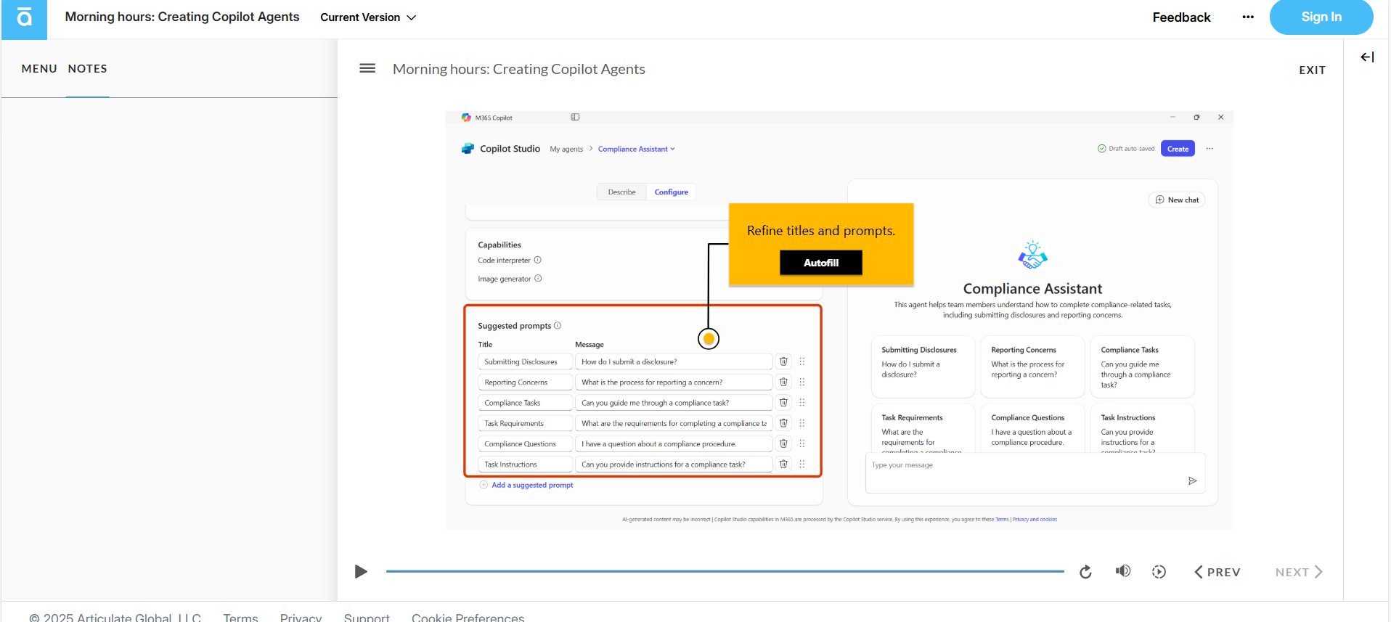Collapse the right panel arrow icon
This screenshot has width=1391, height=622.
pos(1367,57)
